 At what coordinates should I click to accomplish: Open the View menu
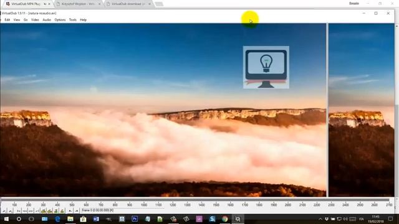pyautogui.click(x=17, y=20)
